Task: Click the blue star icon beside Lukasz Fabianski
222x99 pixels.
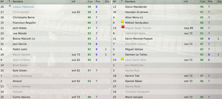Action: coord(10,6)
